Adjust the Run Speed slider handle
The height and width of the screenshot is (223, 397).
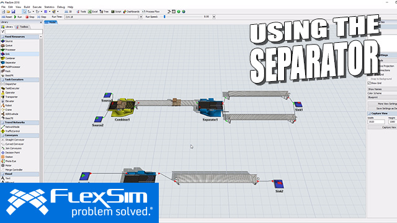click(164, 17)
